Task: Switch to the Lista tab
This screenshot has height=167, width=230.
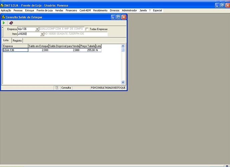Action: click(6, 40)
